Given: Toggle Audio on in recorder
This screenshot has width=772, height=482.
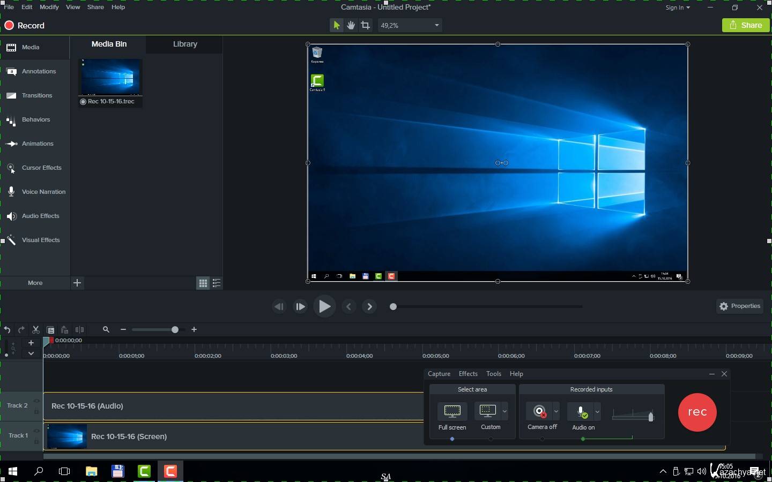Looking at the screenshot, I should [x=581, y=412].
